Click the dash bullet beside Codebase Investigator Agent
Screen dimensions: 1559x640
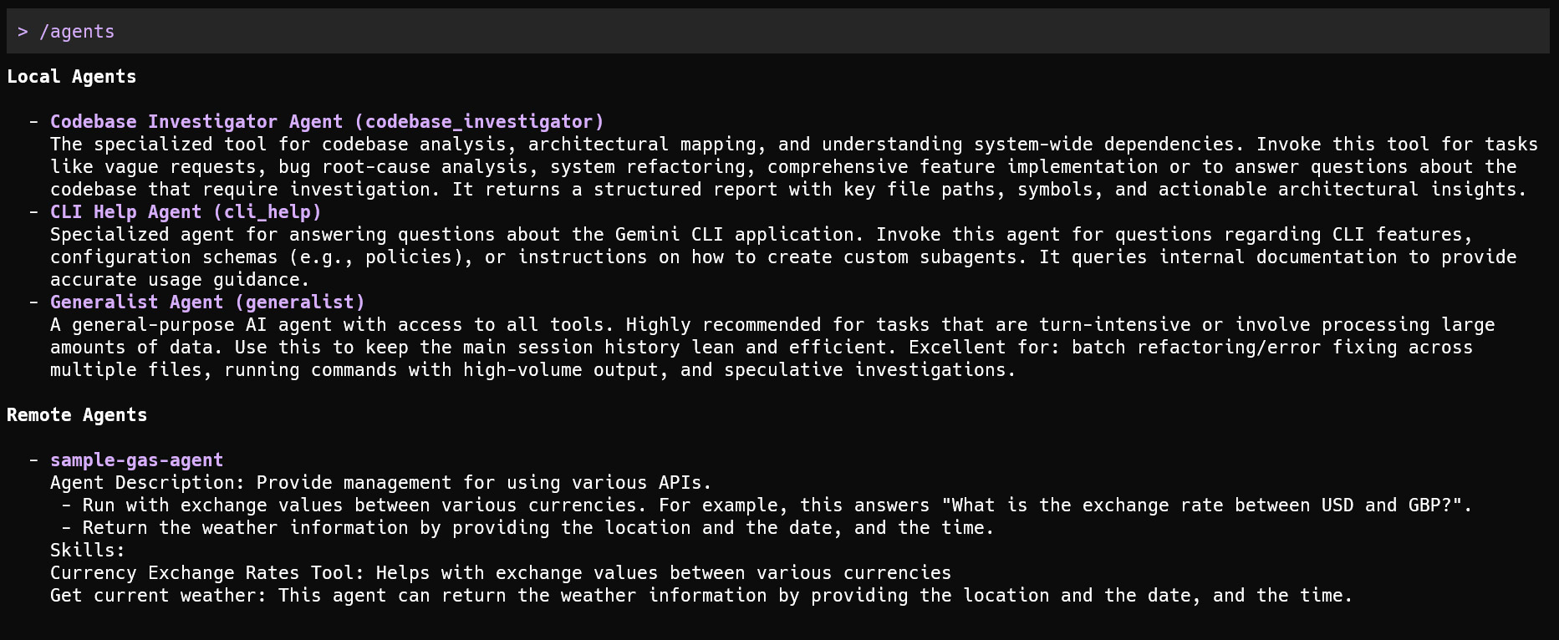(33, 122)
